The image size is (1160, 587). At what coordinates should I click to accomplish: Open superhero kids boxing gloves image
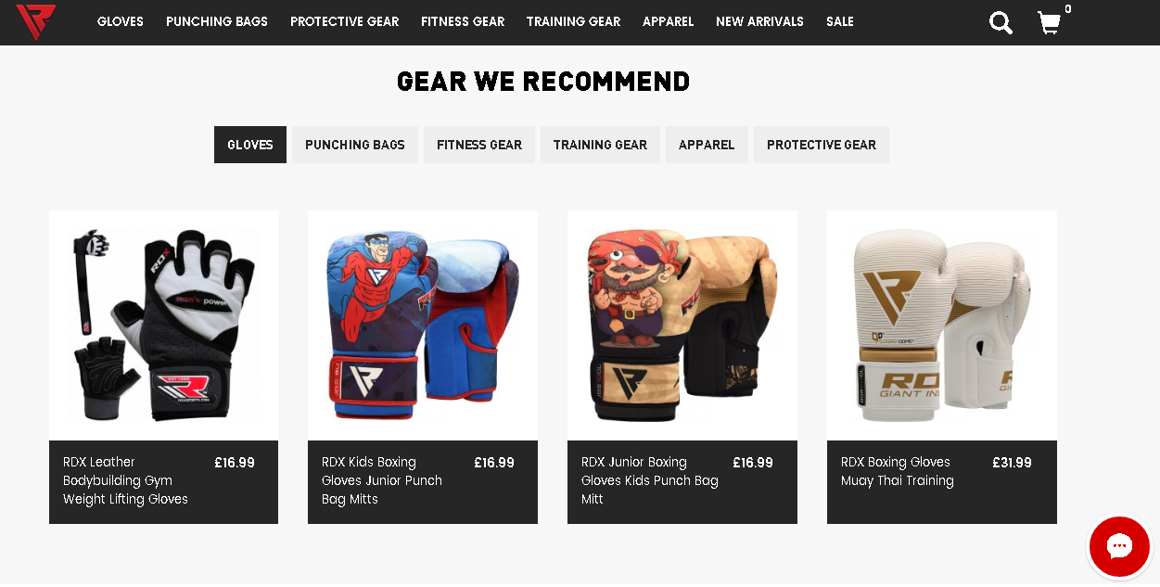423,325
